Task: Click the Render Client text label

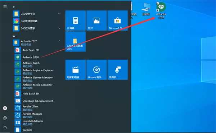Action: point(31,107)
